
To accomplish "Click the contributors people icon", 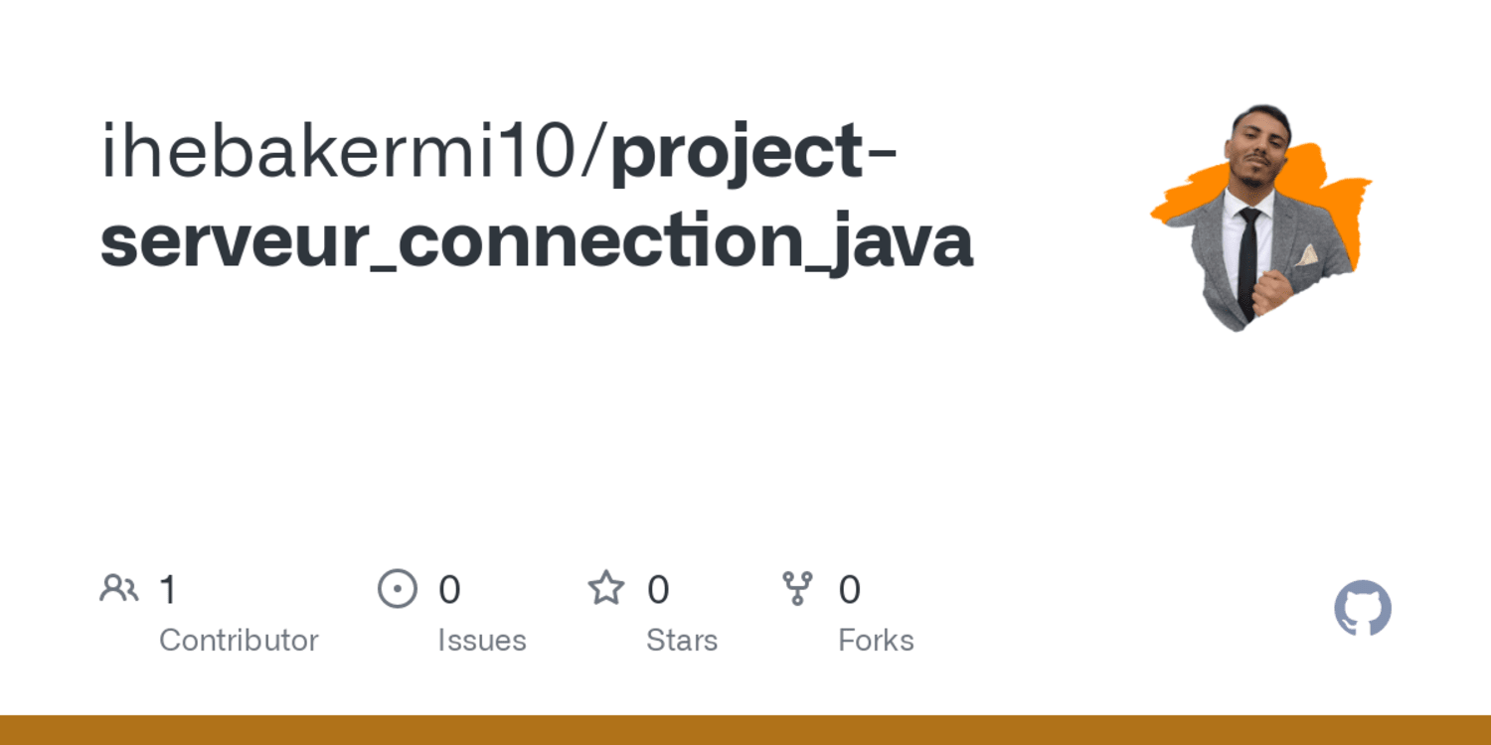I will coord(119,589).
